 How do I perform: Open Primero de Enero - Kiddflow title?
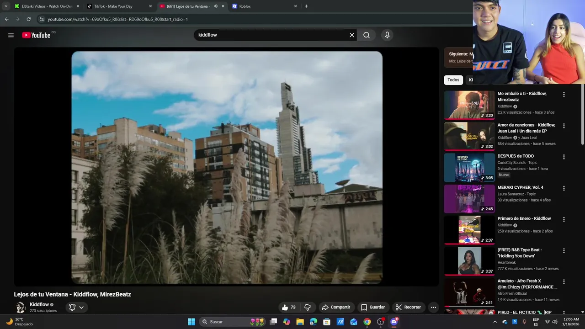[x=524, y=218]
